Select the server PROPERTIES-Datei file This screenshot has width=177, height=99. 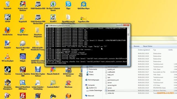(x=110, y=88)
